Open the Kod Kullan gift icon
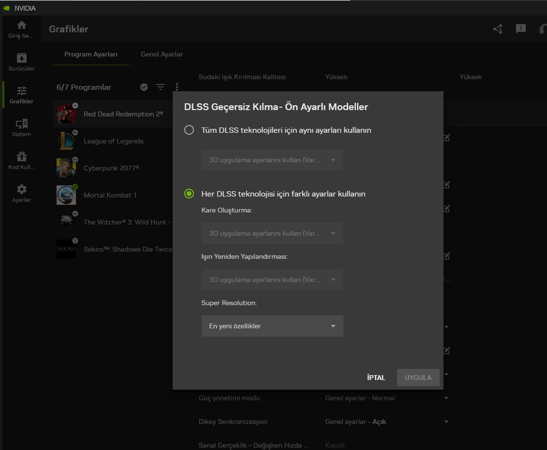This screenshot has height=450, width=547. [21, 157]
